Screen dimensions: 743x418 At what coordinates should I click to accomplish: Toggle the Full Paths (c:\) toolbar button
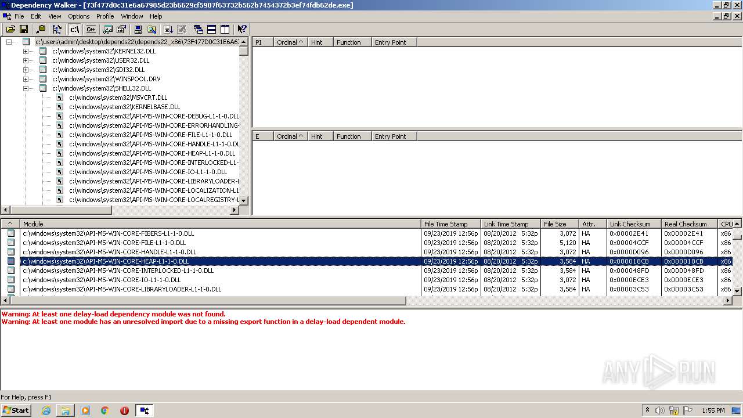74,29
